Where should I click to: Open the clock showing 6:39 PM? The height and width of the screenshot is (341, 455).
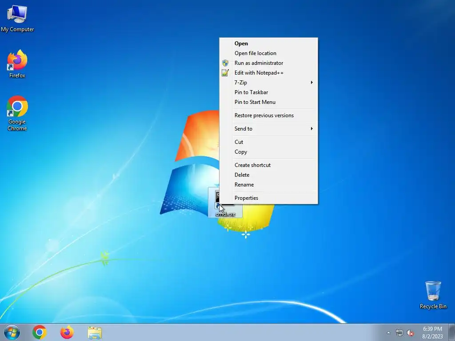coord(432,332)
